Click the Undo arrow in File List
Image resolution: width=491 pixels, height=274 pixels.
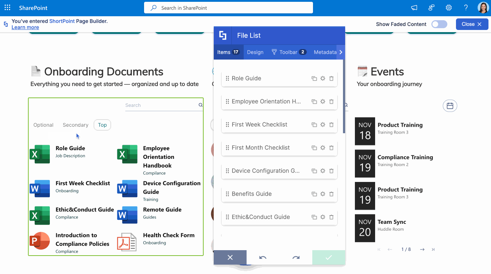click(263, 257)
